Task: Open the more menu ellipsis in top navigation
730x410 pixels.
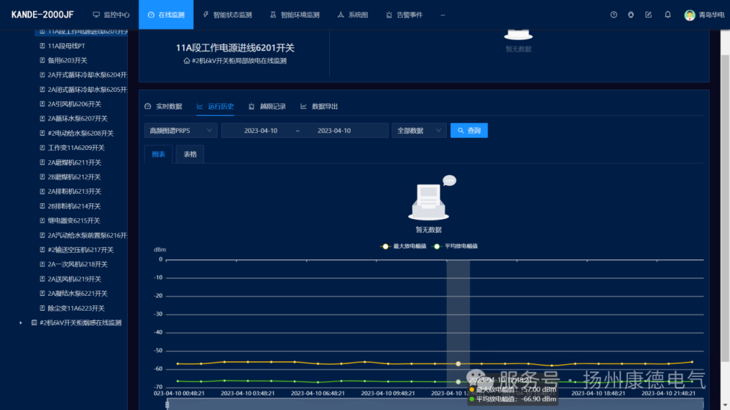Action: [443, 15]
